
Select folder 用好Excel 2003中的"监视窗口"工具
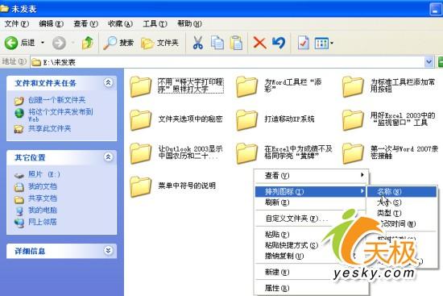(x=389, y=119)
